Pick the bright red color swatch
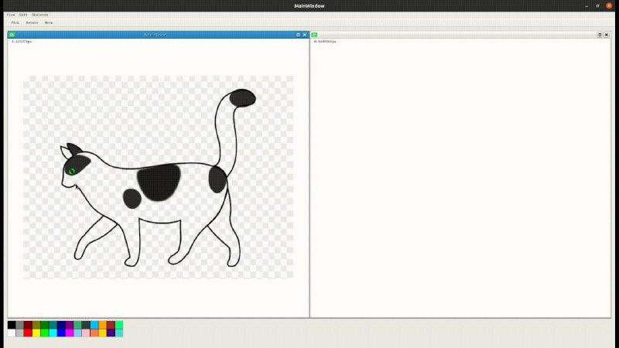619x348 pixels. [28, 333]
